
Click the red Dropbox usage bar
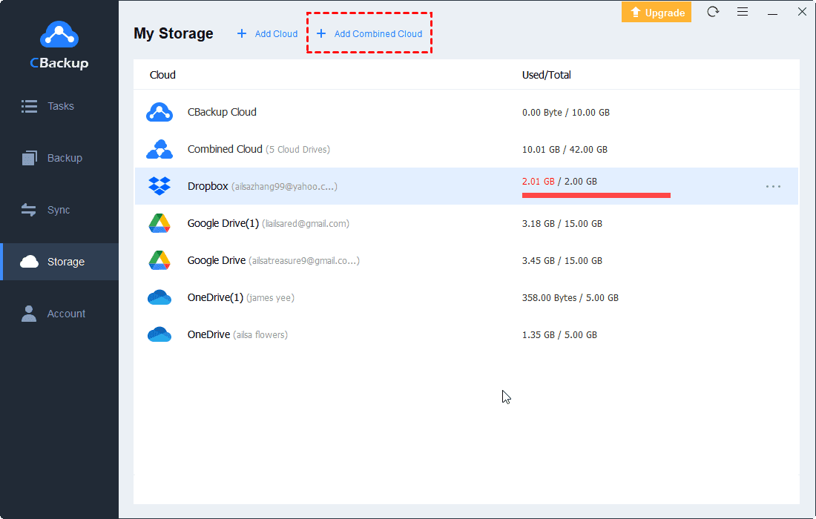[596, 196]
